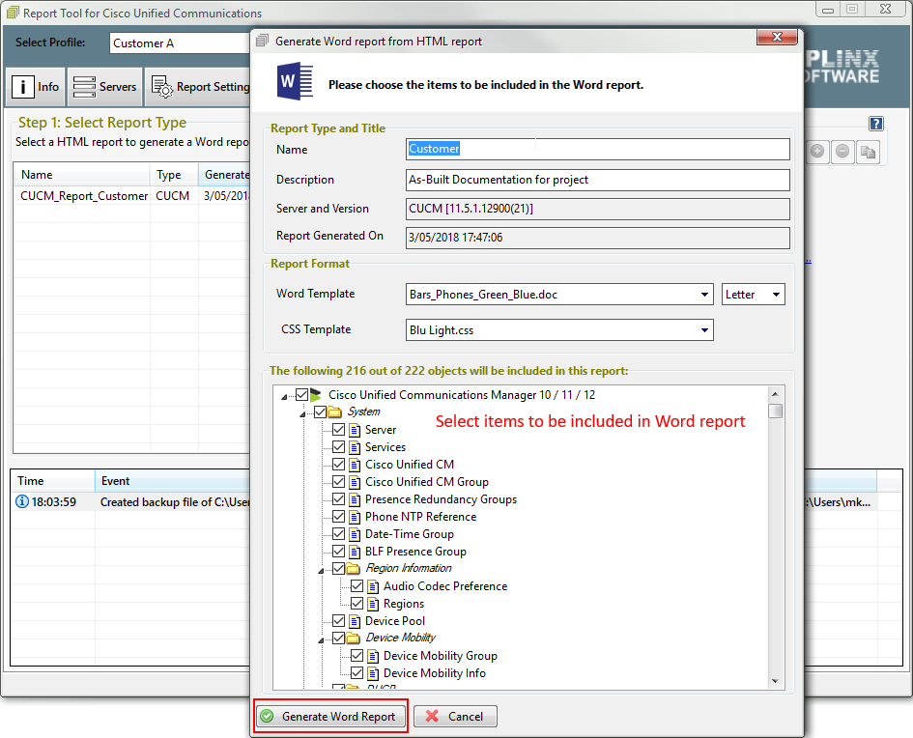Image resolution: width=913 pixels, height=738 pixels.
Task: Click the blue help question icon
Action: tap(875, 124)
